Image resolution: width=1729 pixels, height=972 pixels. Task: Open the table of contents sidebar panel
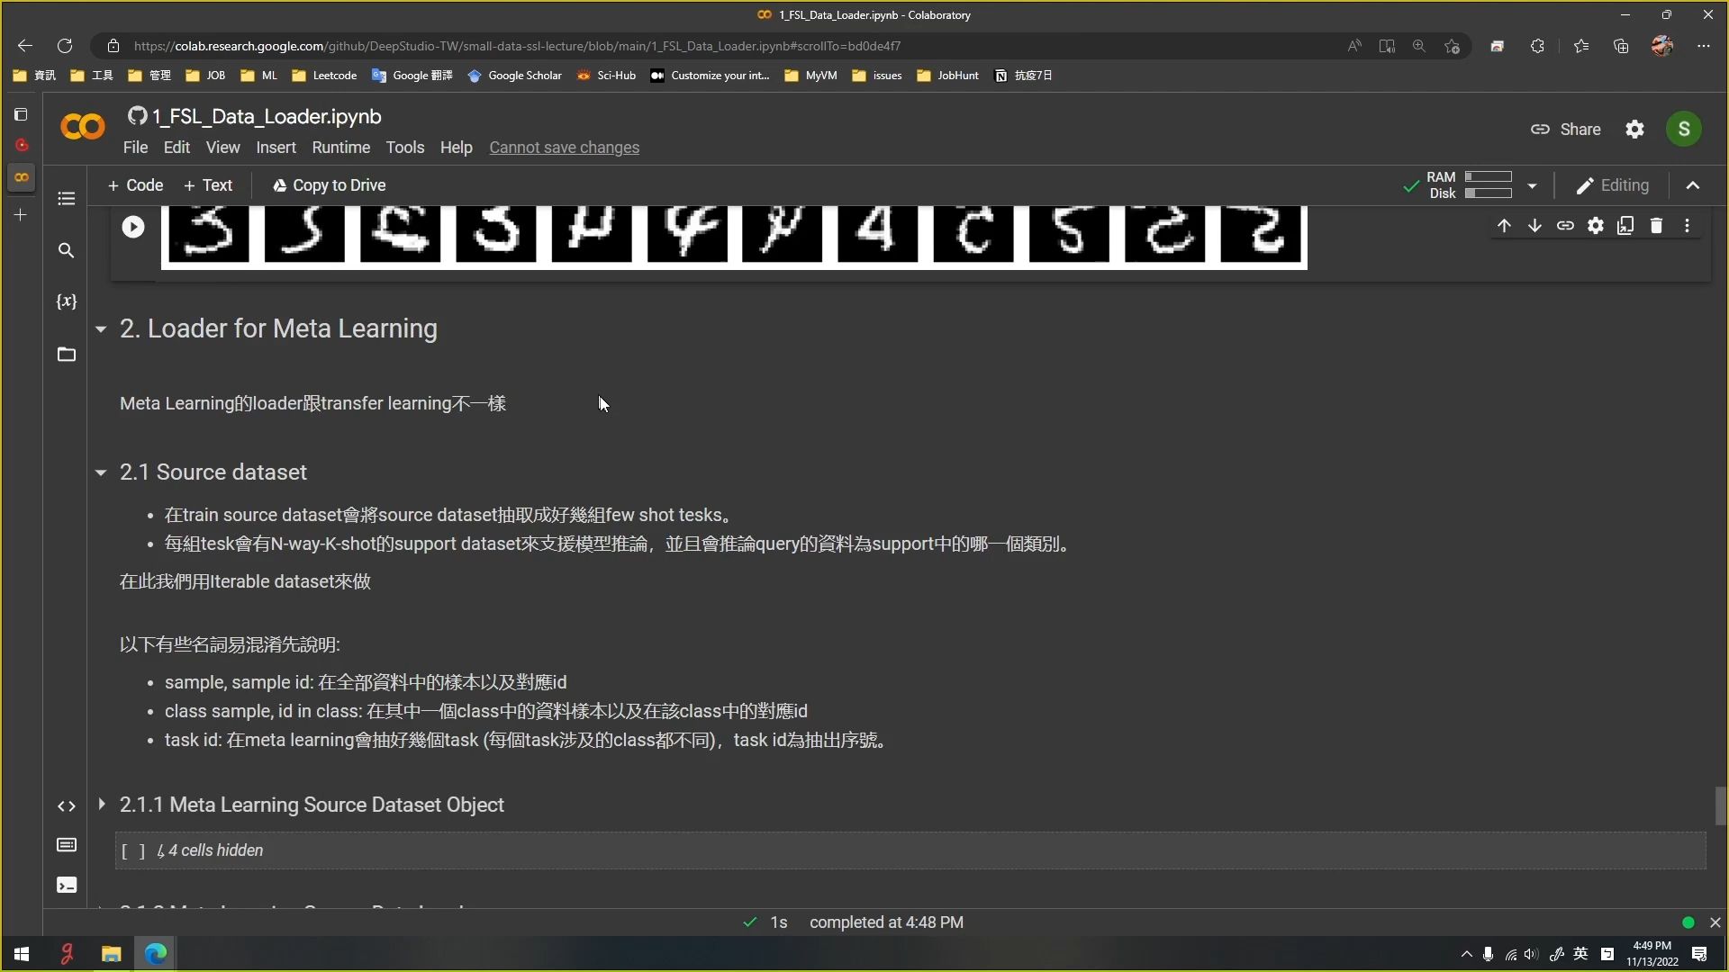coord(67,198)
